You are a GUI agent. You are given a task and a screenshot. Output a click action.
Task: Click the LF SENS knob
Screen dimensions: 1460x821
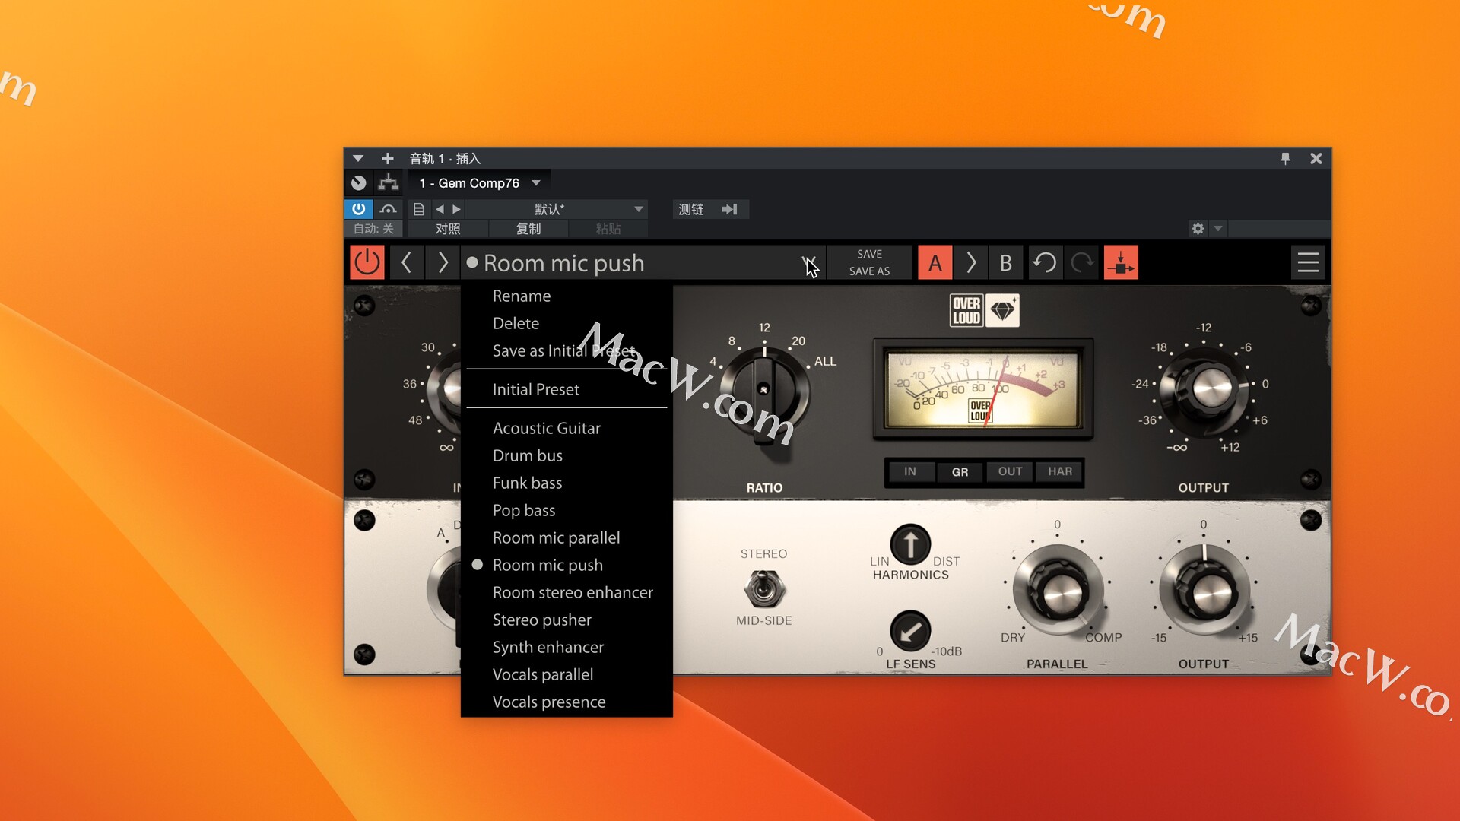click(x=910, y=631)
